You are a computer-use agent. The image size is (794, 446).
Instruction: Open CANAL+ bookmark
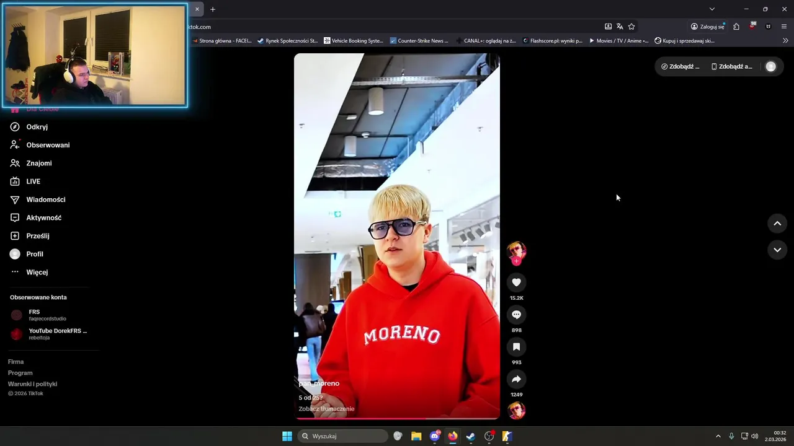tap(485, 41)
